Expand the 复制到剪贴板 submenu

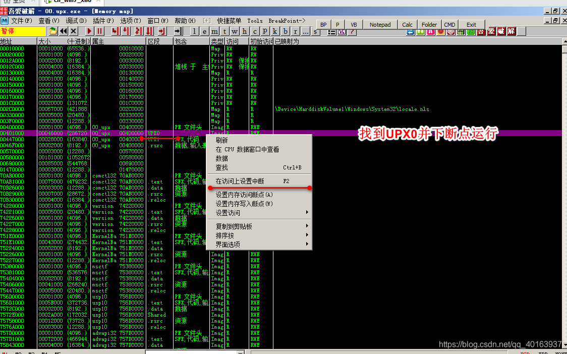(259, 226)
